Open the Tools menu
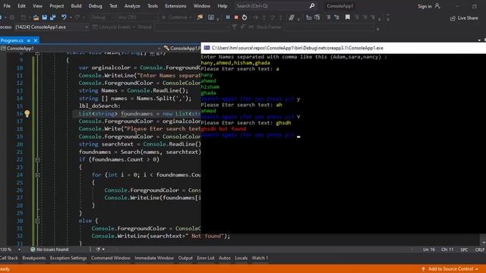Viewport: 486px width, 273px height. [153, 6]
